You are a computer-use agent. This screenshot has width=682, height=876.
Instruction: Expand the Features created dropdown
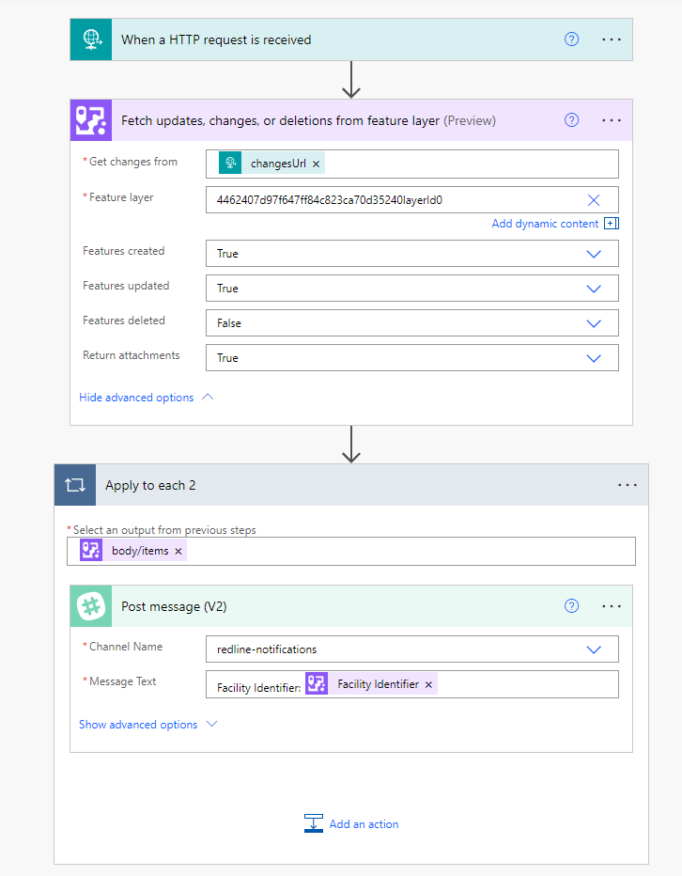tap(594, 254)
